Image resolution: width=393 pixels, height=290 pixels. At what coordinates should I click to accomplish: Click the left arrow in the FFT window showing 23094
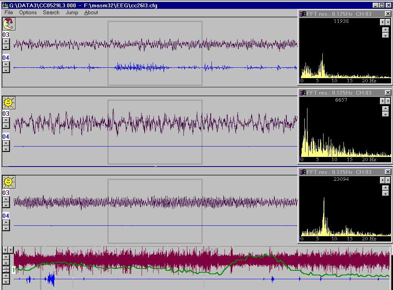[382, 180]
